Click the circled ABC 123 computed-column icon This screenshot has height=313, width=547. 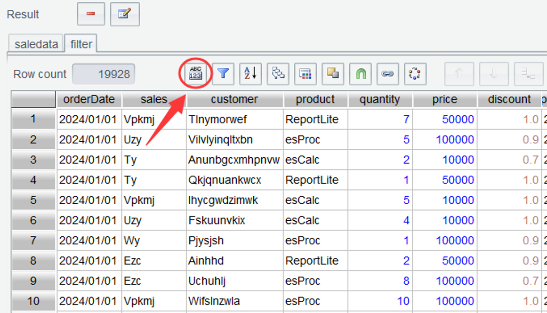click(195, 74)
